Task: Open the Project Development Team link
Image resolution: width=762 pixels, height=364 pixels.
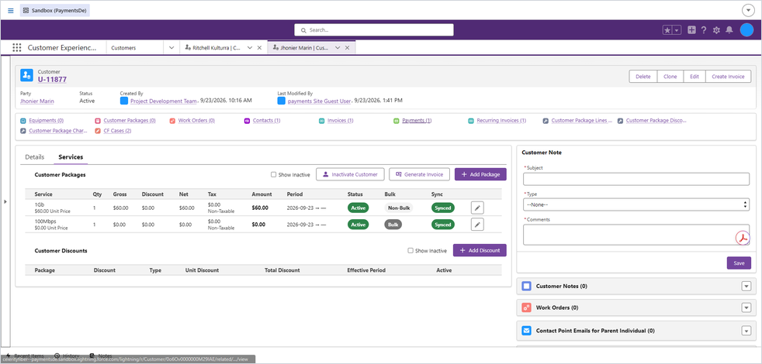Action: click(164, 101)
